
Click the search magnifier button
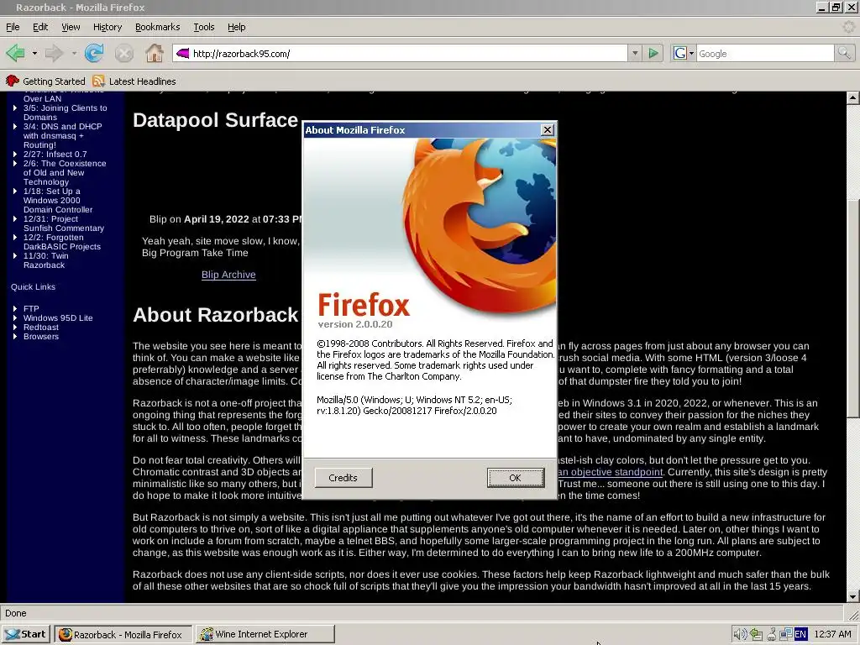843,53
